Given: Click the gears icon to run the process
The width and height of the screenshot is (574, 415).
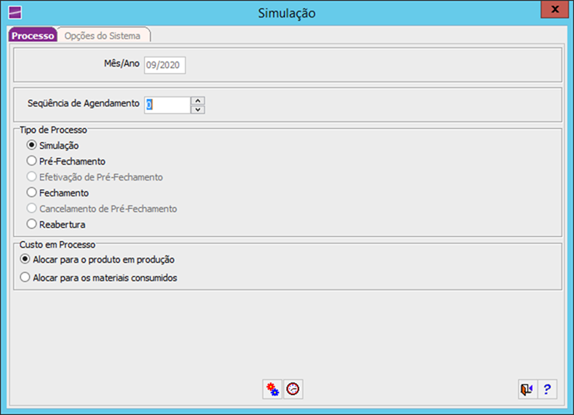Looking at the screenshot, I should pyautogui.click(x=272, y=388).
